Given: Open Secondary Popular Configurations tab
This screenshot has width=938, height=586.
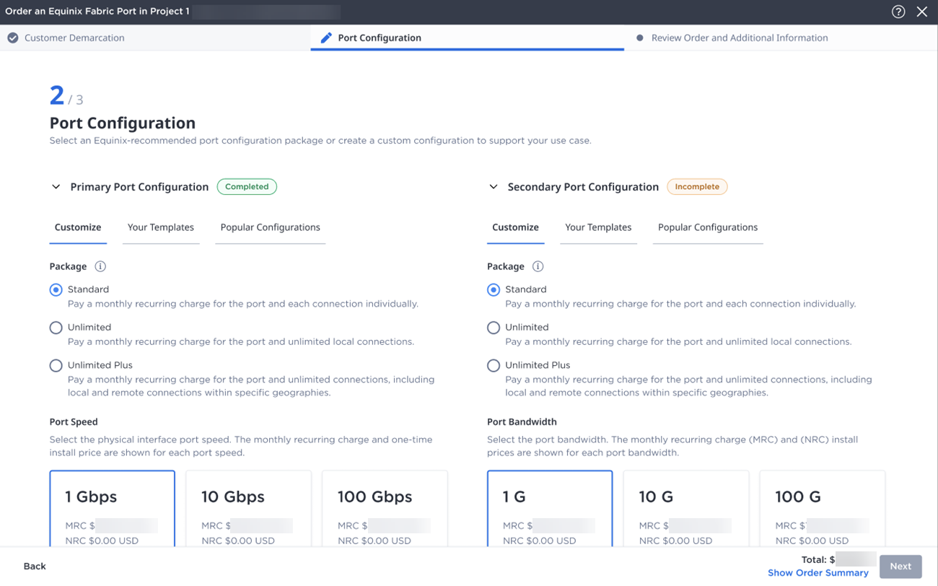Looking at the screenshot, I should pos(708,227).
